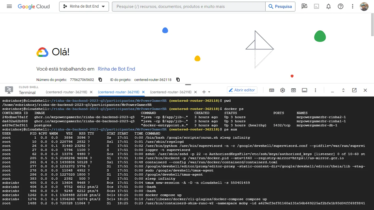Open the Rinha de Bot End project selector
This screenshot has width=374, height=210.
tap(84, 7)
